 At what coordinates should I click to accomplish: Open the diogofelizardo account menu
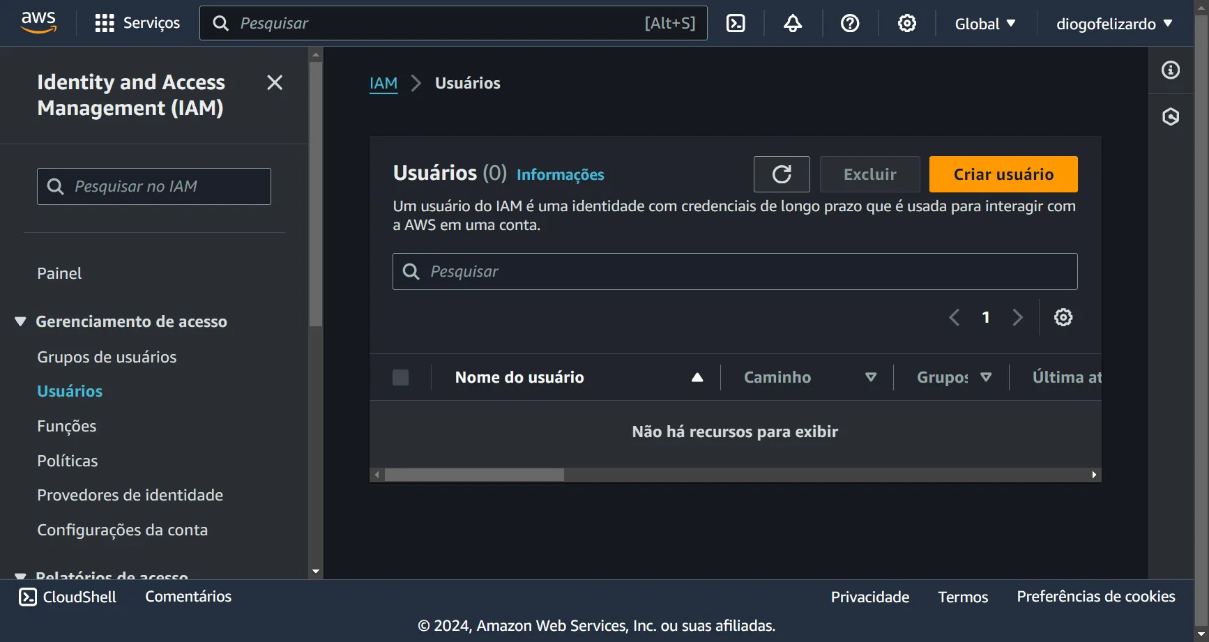coord(1114,24)
